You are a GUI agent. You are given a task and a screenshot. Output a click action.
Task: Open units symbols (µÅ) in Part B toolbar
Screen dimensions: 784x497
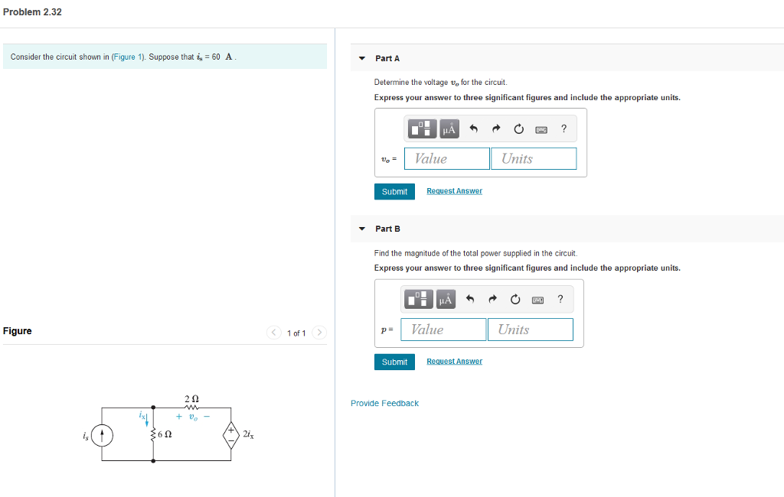(446, 299)
